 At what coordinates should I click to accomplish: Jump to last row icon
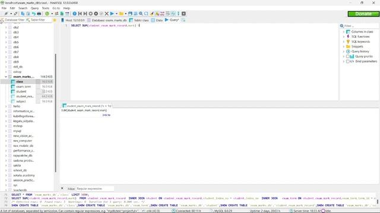[x=85, y=14]
